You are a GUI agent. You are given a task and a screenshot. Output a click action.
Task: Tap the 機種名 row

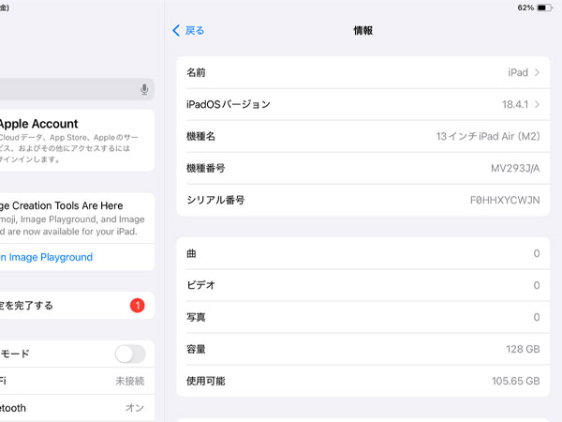click(x=363, y=136)
